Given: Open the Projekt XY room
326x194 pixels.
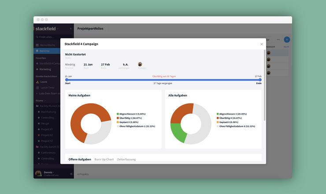Looking at the screenshot, I should pos(47,129).
